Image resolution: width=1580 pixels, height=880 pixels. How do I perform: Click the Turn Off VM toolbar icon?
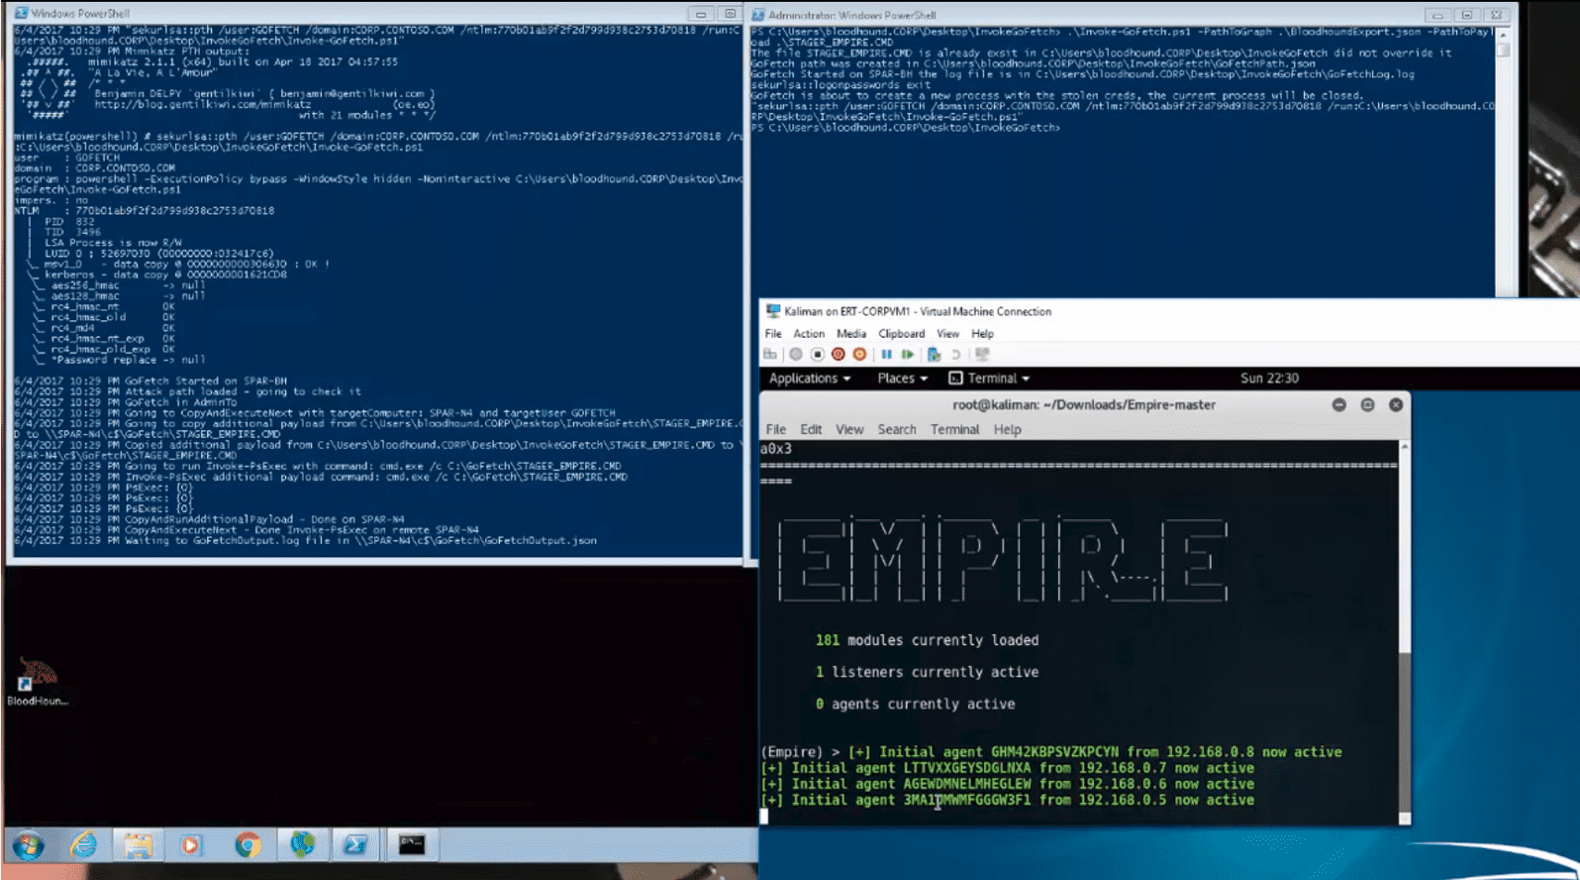[817, 354]
